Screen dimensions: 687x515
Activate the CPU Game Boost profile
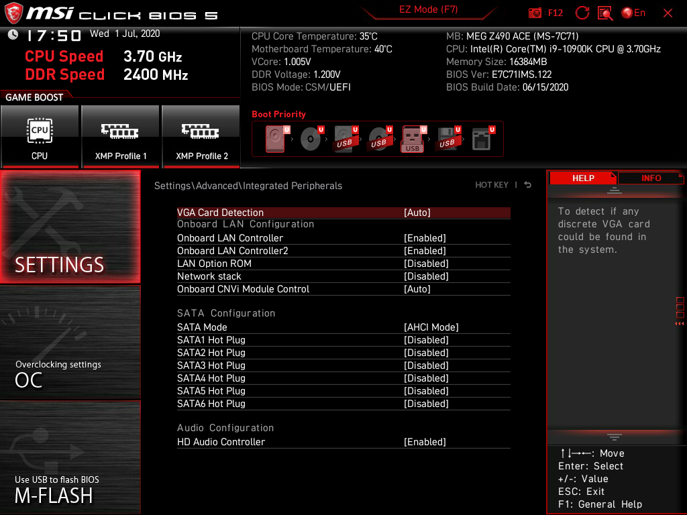coord(40,137)
